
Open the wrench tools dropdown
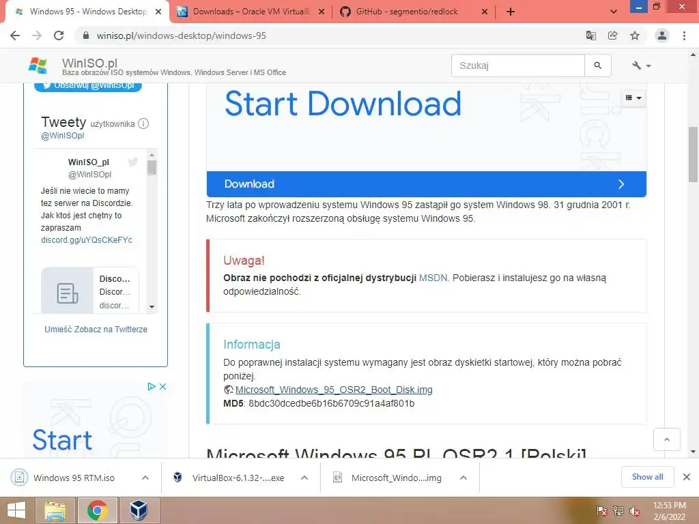(x=642, y=65)
